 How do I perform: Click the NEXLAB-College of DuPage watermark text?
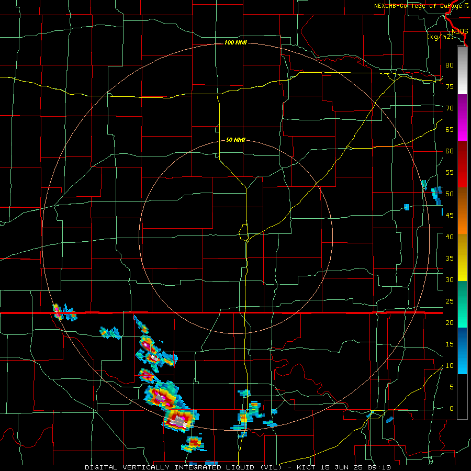point(421,6)
